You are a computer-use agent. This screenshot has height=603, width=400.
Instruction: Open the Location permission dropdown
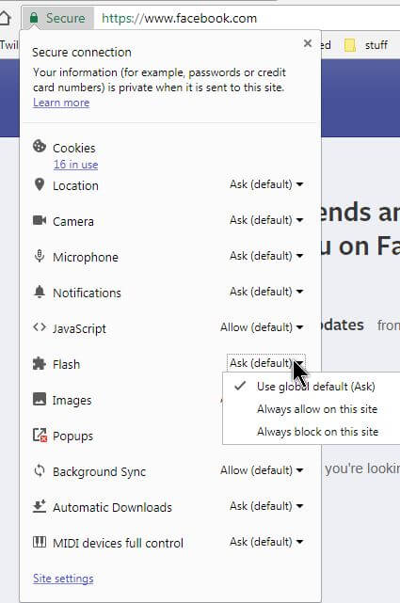tap(266, 184)
